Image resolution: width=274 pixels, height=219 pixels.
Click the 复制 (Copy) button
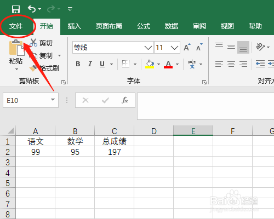tap(41, 55)
